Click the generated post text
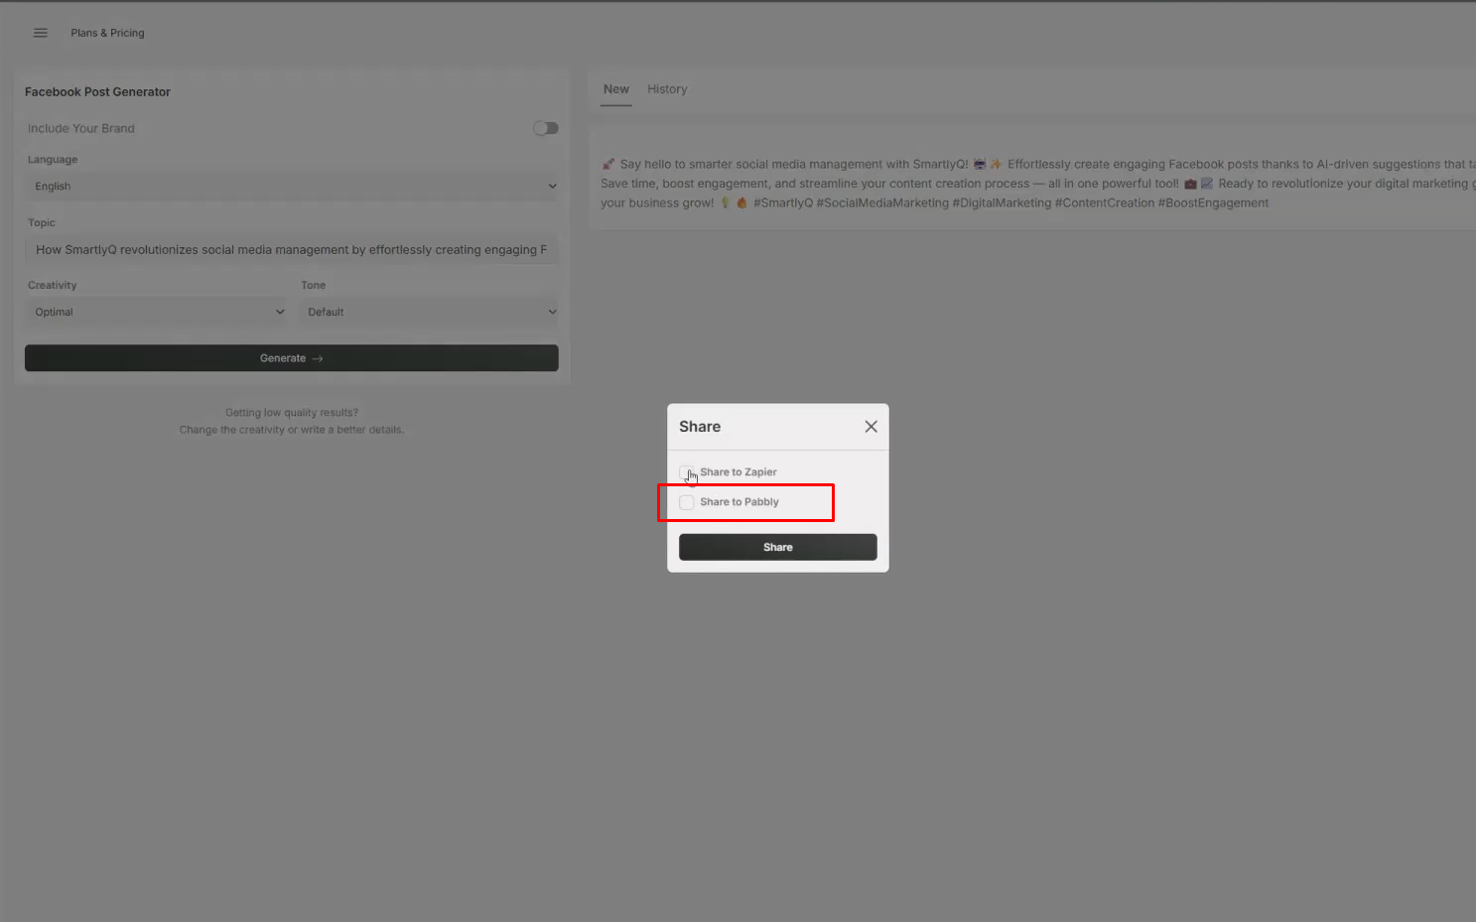This screenshot has height=922, width=1476. pyautogui.click(x=1037, y=184)
